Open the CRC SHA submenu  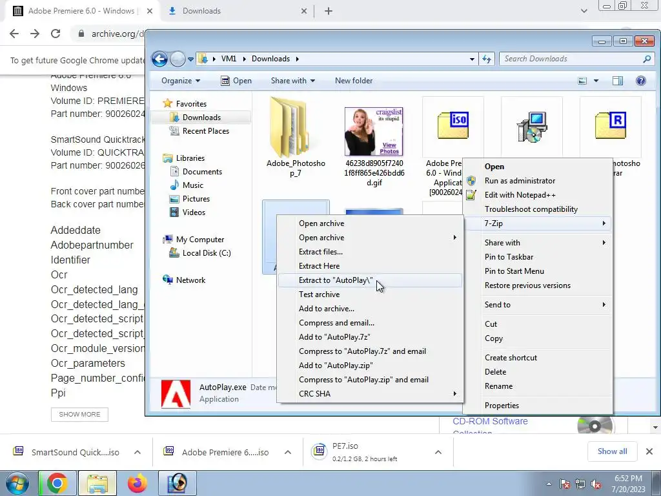(x=370, y=393)
